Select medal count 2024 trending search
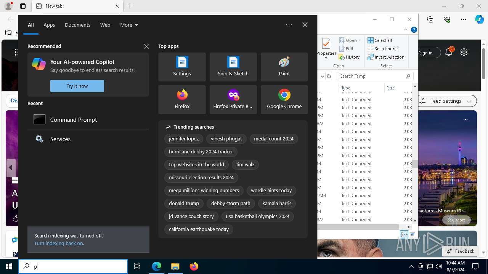The image size is (488, 274). pos(274,139)
